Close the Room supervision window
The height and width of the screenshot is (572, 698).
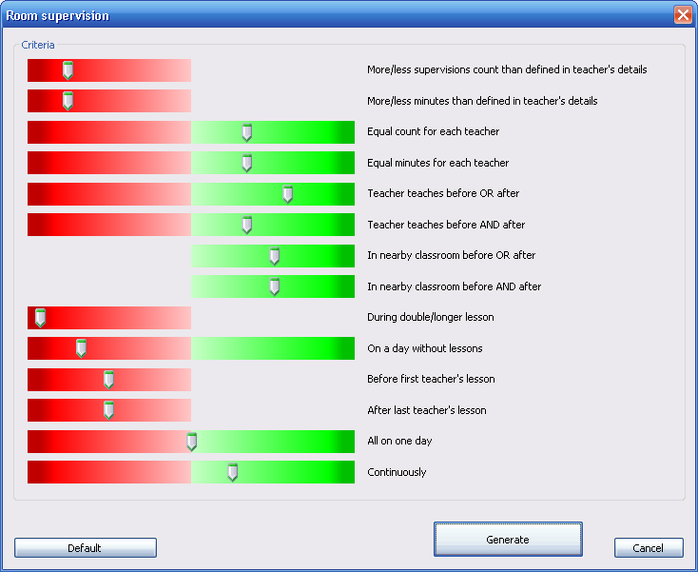(682, 15)
